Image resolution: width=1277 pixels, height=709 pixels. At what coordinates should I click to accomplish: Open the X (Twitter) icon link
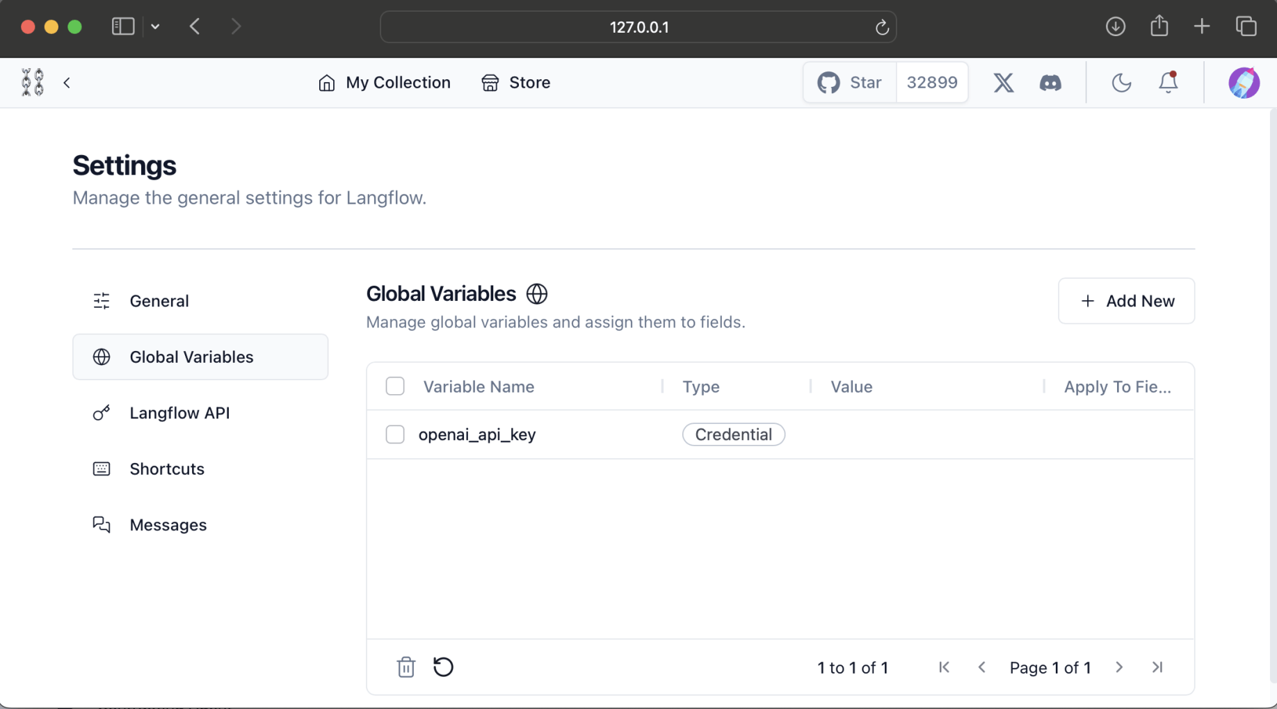coord(1003,83)
